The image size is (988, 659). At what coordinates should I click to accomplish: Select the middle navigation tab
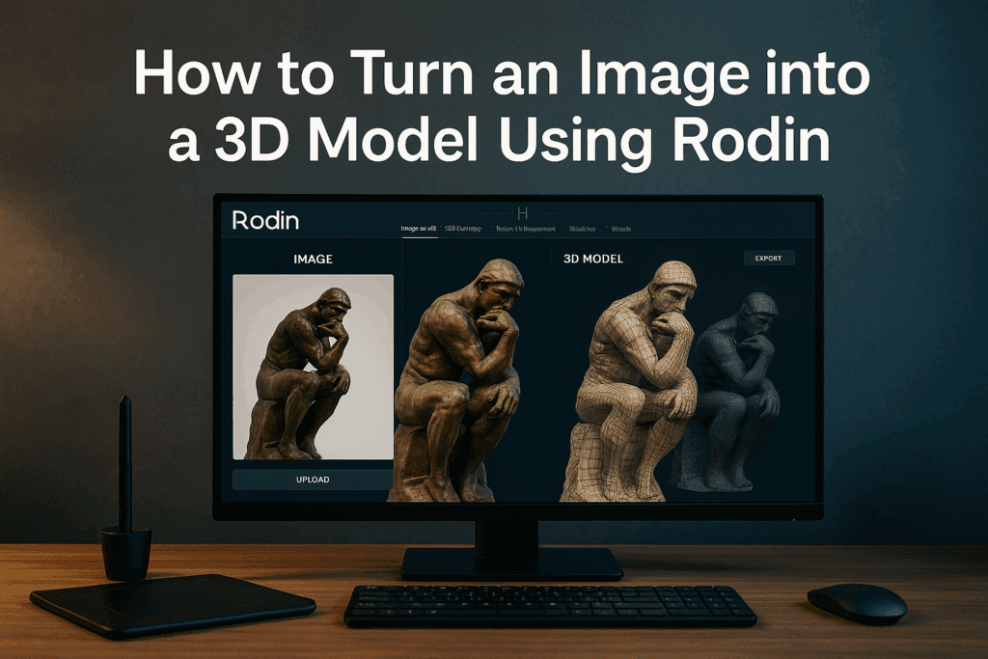(526, 229)
